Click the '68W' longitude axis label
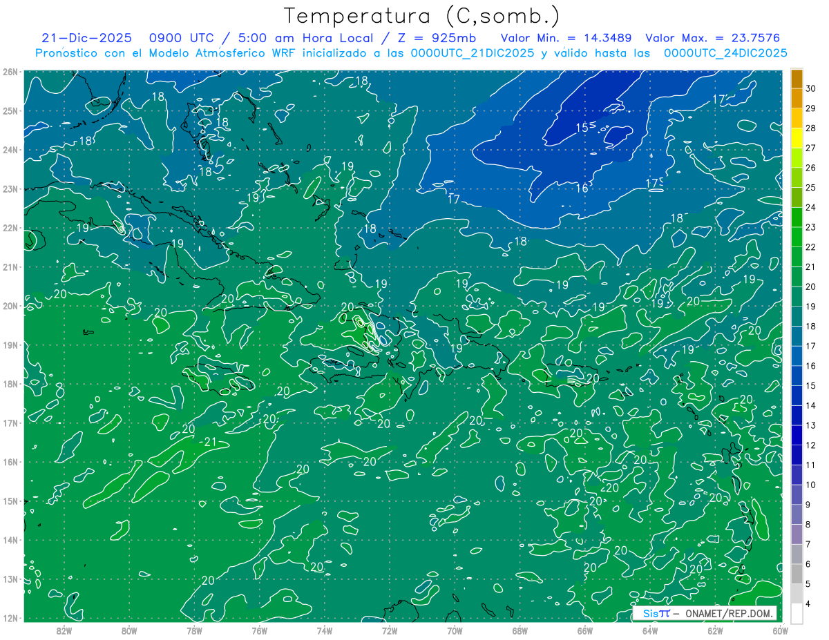 click(x=520, y=631)
